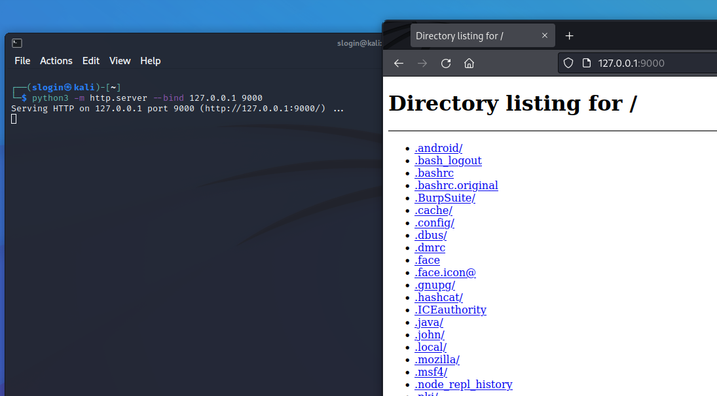Click the slogin@kali prompt text
This screenshot has height=396, width=717.
[63, 87]
